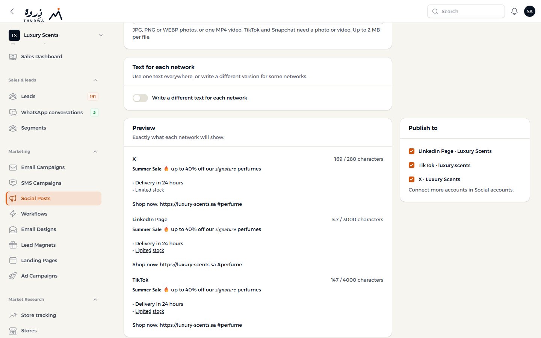The height and width of the screenshot is (338, 541).
Task: Click the 'Preview' card heading
Action: point(144,128)
